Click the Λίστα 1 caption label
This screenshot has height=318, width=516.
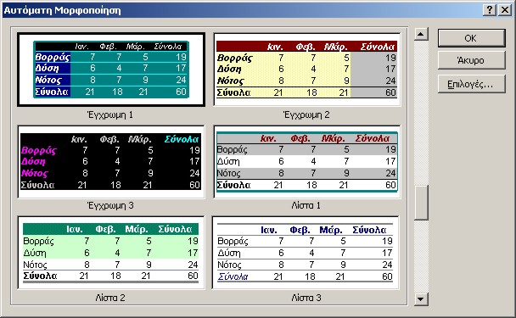[x=306, y=205]
